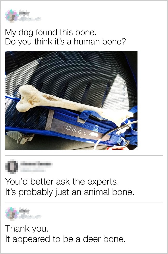Image resolution: width=168 pixels, height=254 pixels.
Task: Click the "Thank you." reply text
Action: [x=27, y=229]
